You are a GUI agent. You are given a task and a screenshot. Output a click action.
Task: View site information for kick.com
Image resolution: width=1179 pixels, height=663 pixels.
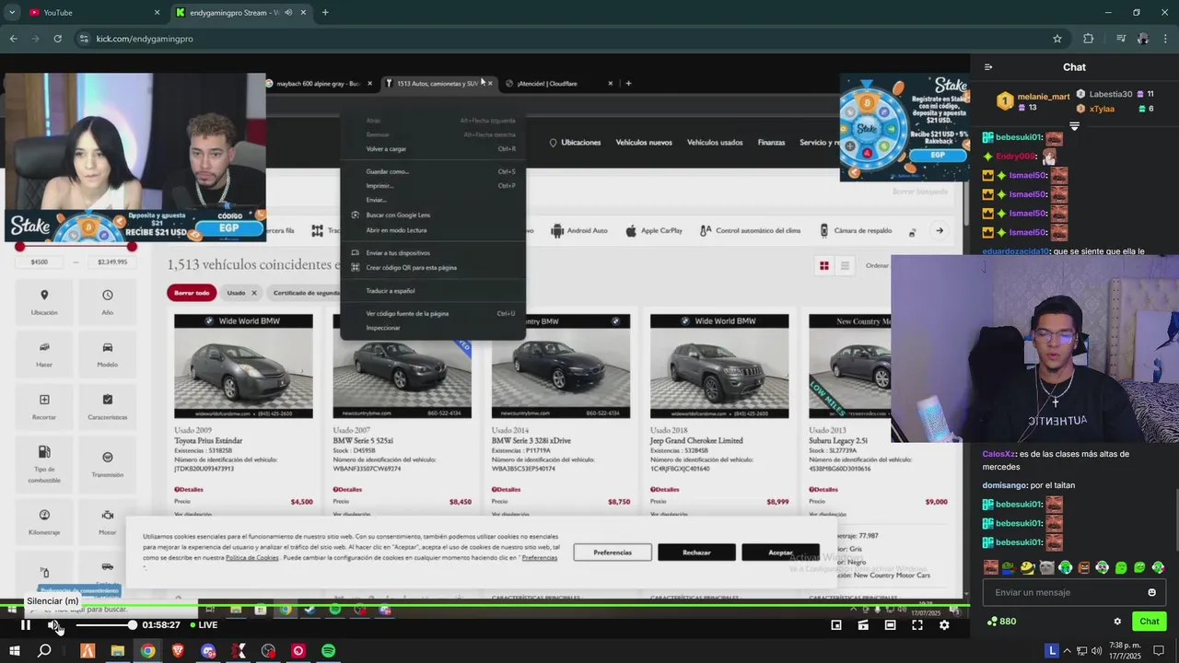click(84, 39)
